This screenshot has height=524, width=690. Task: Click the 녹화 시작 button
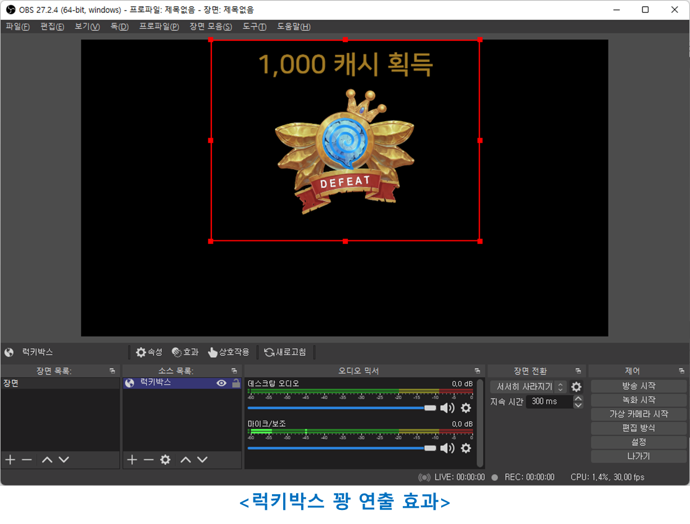pyautogui.click(x=639, y=400)
